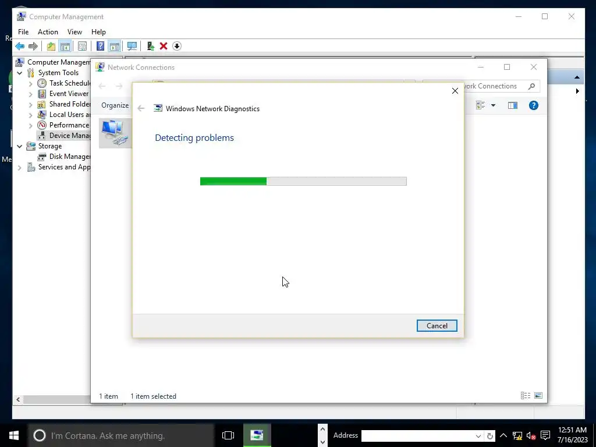
Task: Click the Cortana search box
Action: 121,435
